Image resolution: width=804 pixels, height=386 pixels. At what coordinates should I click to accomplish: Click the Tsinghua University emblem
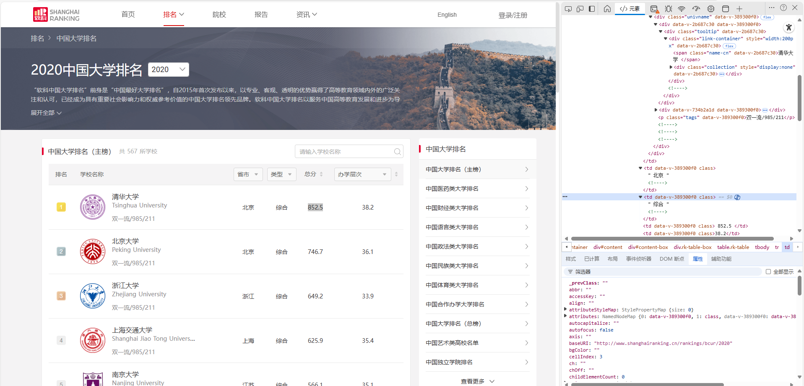point(93,207)
